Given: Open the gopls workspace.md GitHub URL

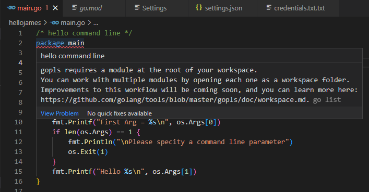Looking at the screenshot, I should coord(173,100).
